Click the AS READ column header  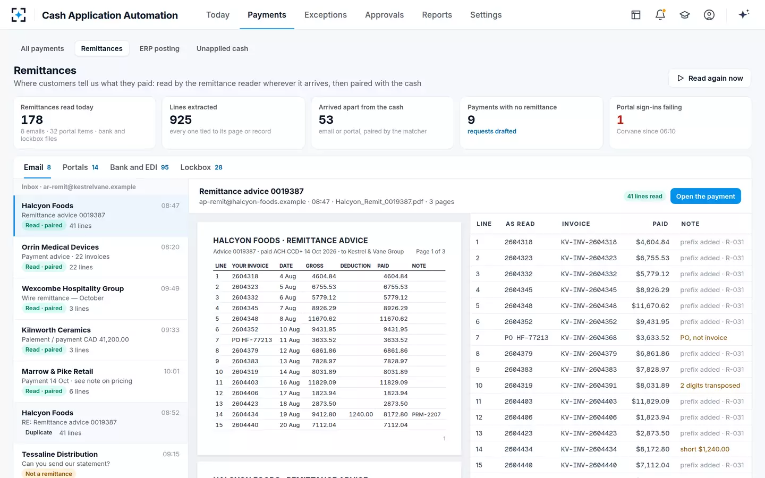coord(520,224)
